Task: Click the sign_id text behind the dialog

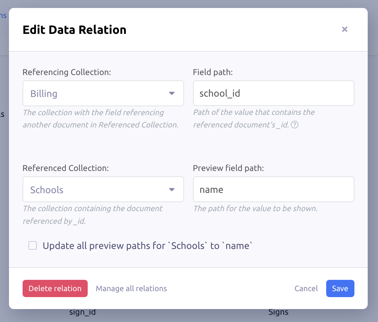Action: pyautogui.click(x=82, y=312)
